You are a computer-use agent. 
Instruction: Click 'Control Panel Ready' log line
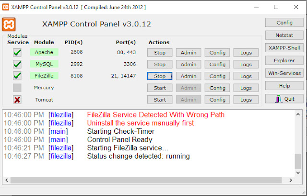coord(119,139)
